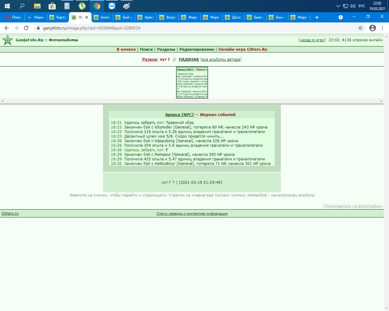Switch to the bronz browser tab
The image size is (389, 311).
(102, 17)
